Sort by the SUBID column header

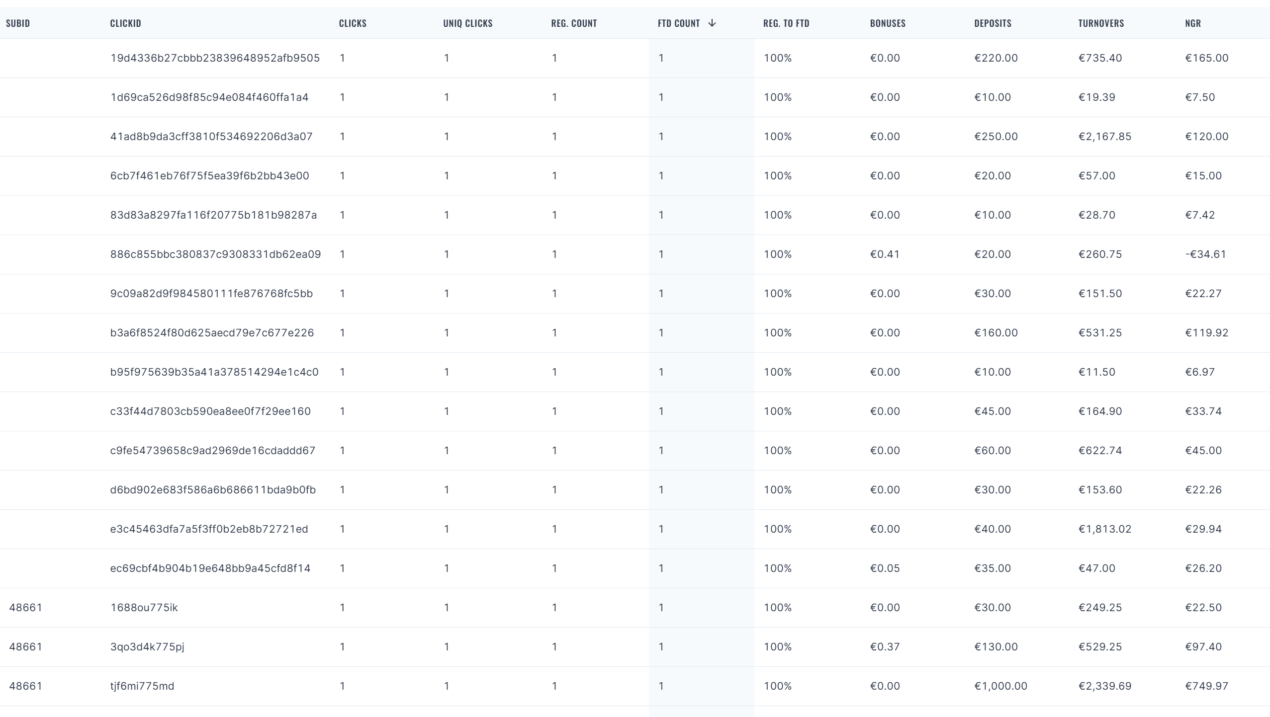pyautogui.click(x=18, y=23)
